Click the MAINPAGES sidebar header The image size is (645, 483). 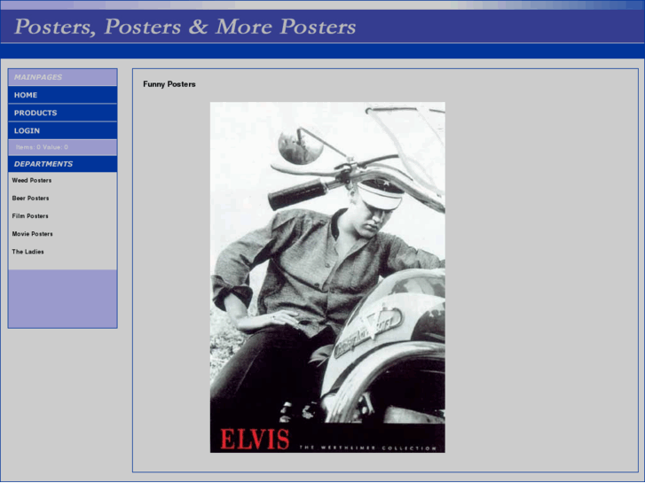(62, 77)
